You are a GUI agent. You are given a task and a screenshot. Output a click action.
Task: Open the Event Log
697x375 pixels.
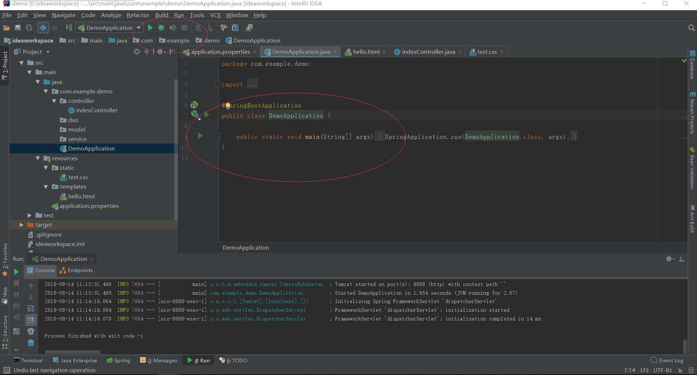[667, 360]
